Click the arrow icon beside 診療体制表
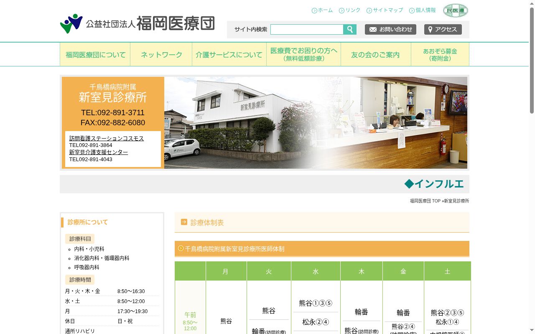Image resolution: width=535 pixels, height=334 pixels. pyautogui.click(x=184, y=222)
